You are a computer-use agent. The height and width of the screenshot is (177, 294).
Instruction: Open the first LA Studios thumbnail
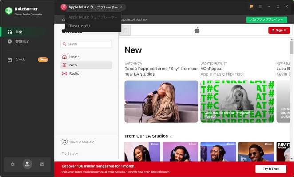[x=142, y=151]
